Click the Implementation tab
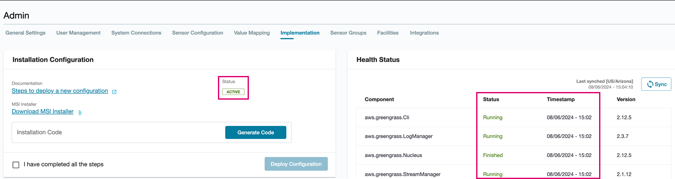Screen dimensions: 675x179 300,33
